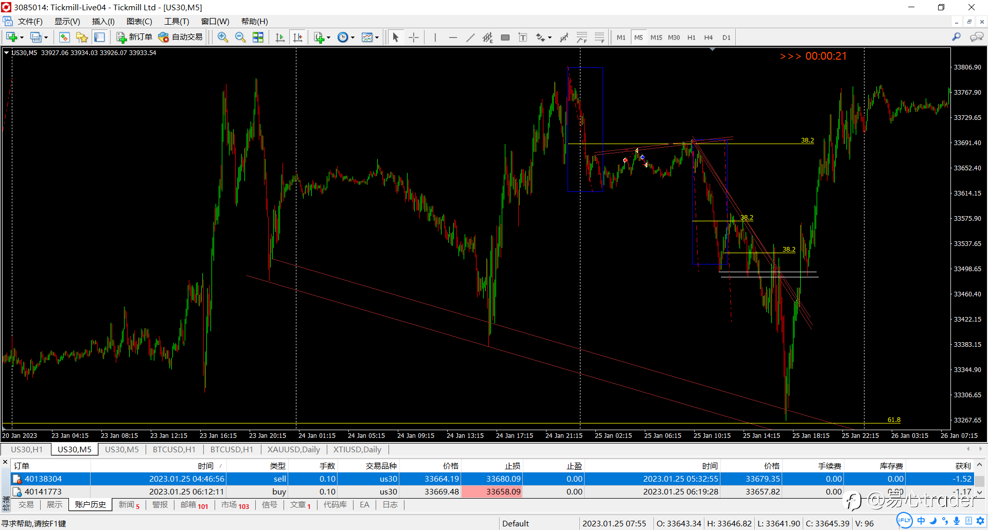Switch timeframe to H1
The image size is (988, 530).
[x=691, y=37]
